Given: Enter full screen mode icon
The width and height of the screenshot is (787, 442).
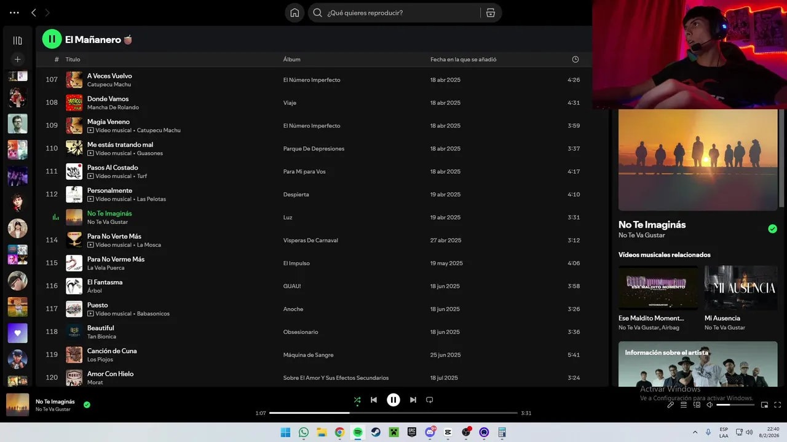Looking at the screenshot, I should click(778, 405).
